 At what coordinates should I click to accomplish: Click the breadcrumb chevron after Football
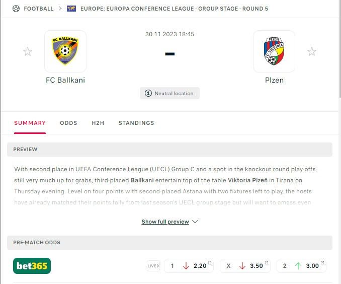tap(60, 9)
